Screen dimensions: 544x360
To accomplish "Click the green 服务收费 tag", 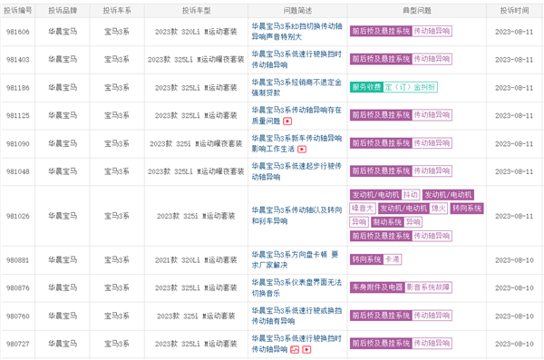I will click(x=366, y=87).
